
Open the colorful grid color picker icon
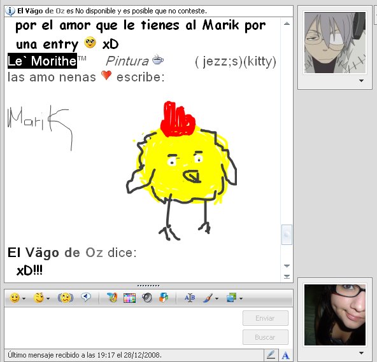pos(129,298)
